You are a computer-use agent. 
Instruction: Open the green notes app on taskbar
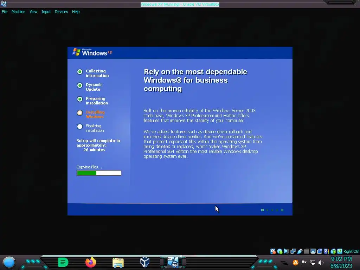(x=63, y=262)
